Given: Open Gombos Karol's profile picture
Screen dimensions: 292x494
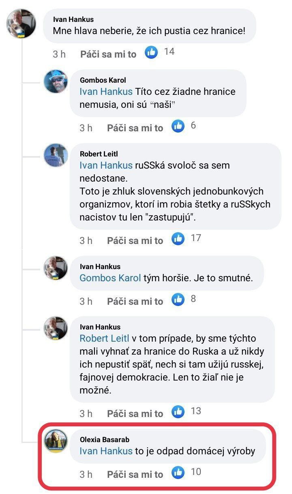Looking at the screenshot, I should tap(56, 81).
